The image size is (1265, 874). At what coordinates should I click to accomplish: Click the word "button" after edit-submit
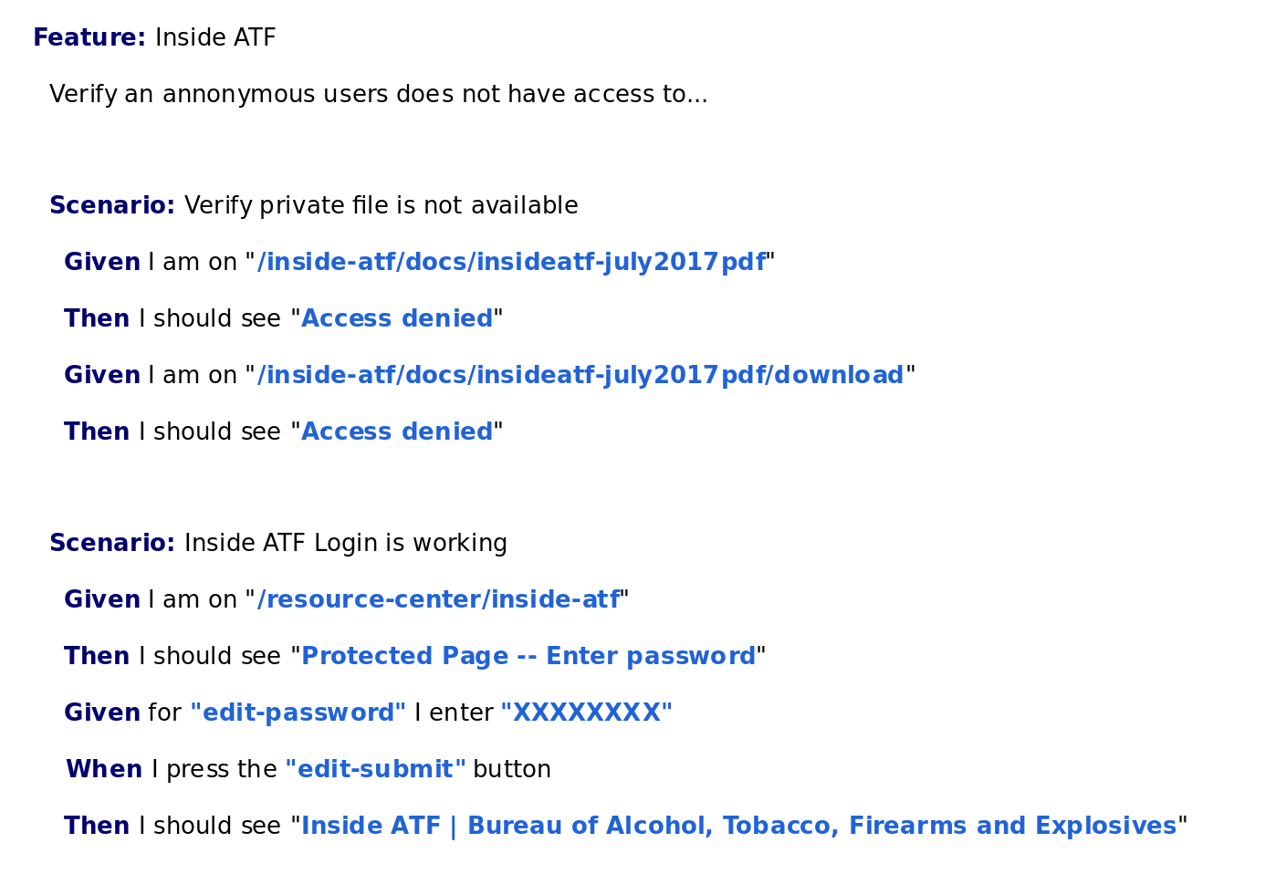tap(512, 770)
